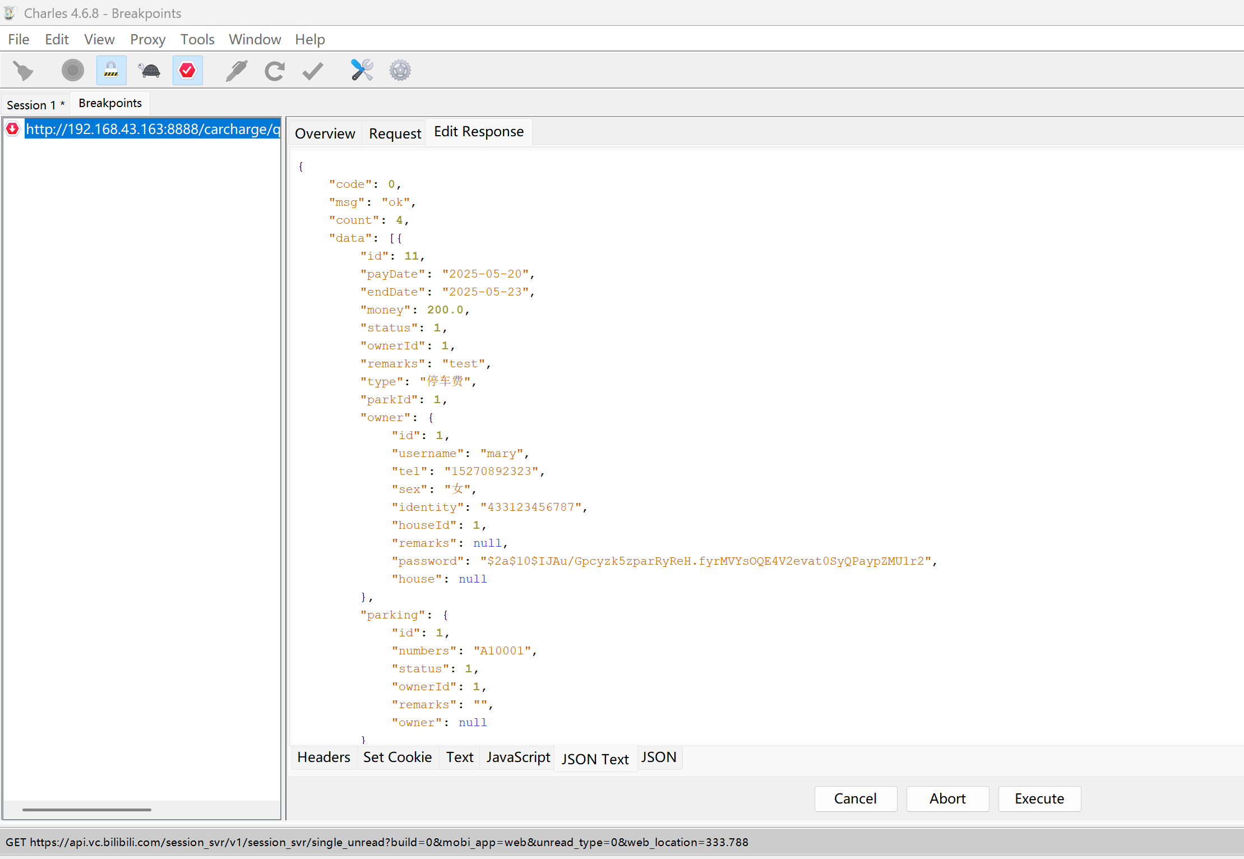The height and width of the screenshot is (859, 1244).
Task: Open the Edit menu
Action: point(57,39)
